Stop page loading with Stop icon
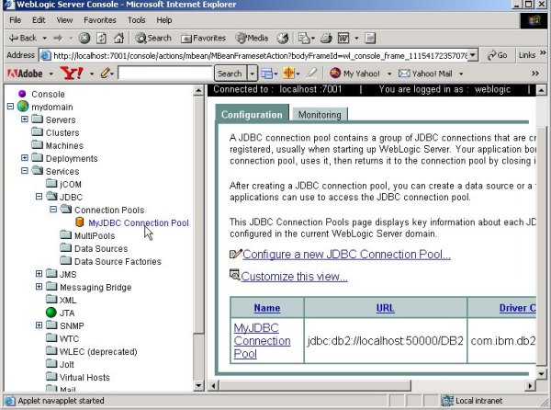551x410 pixels. tap(84, 38)
